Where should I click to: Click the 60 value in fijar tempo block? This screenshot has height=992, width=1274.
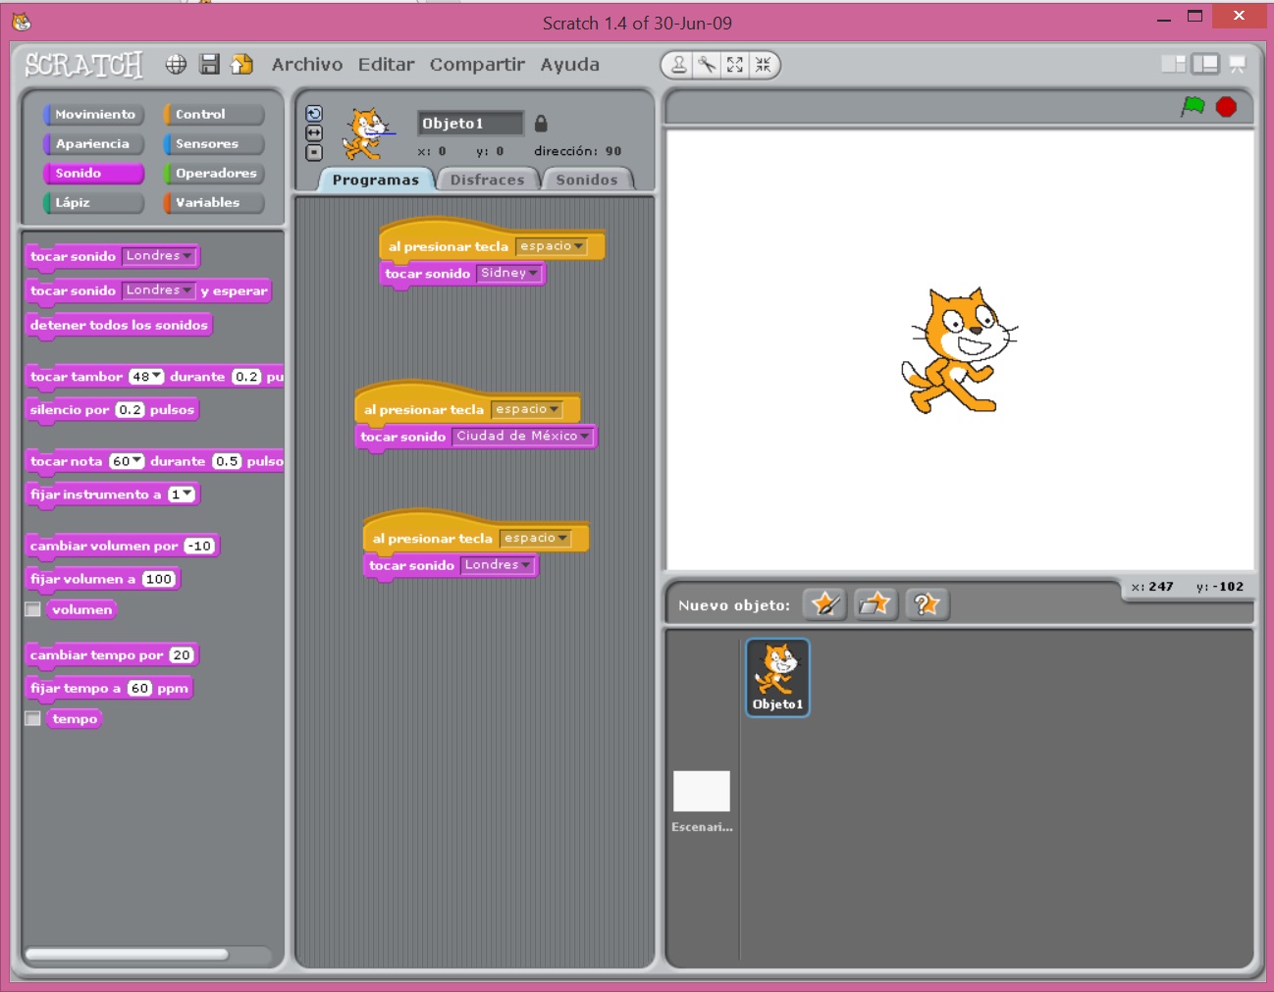point(140,688)
